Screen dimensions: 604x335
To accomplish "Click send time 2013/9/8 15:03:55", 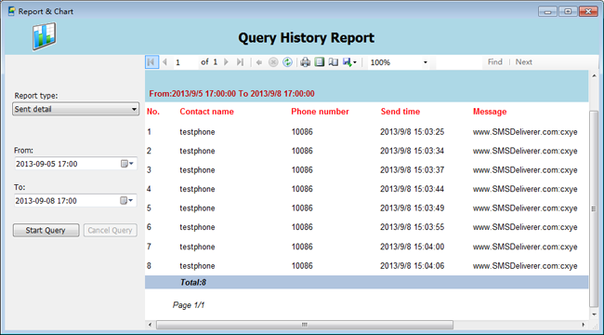I will (x=413, y=227).
